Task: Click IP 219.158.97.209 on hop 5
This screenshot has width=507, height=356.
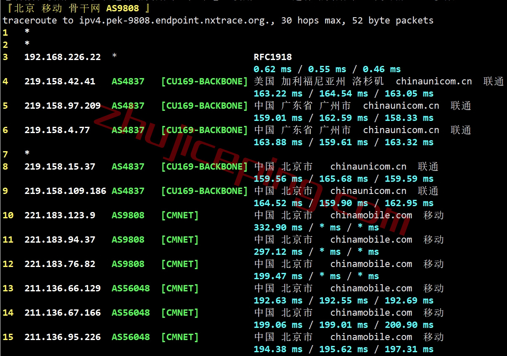Action: click(63, 106)
